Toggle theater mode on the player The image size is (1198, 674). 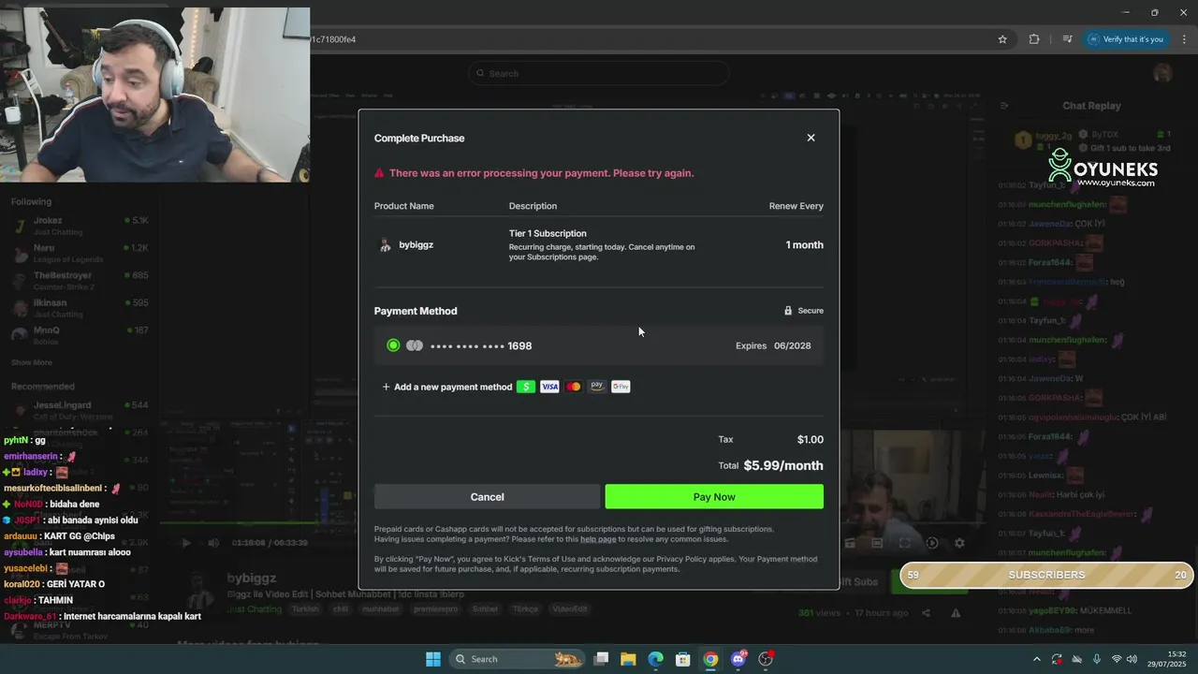[877, 543]
